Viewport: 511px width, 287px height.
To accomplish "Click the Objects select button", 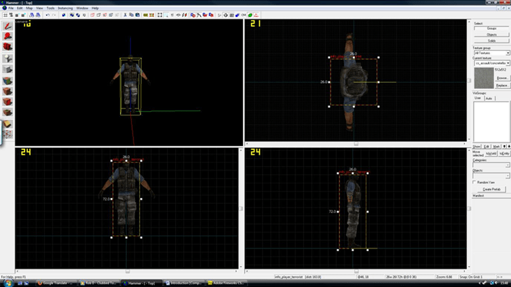I will click(491, 35).
